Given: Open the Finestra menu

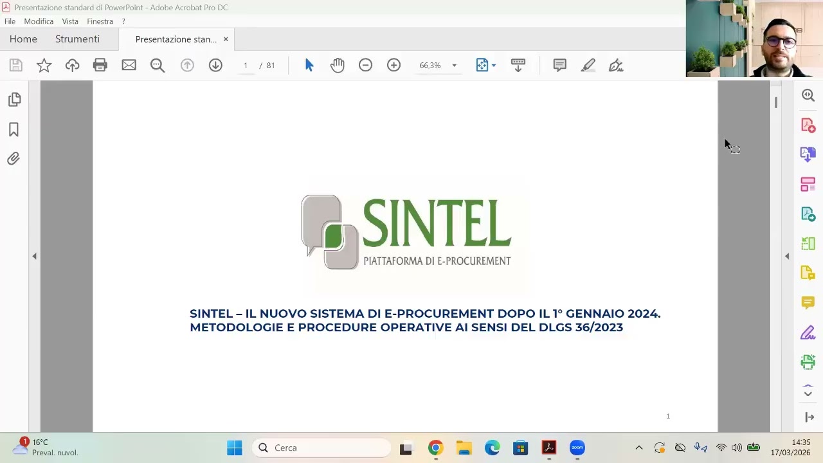Looking at the screenshot, I should pos(100,21).
